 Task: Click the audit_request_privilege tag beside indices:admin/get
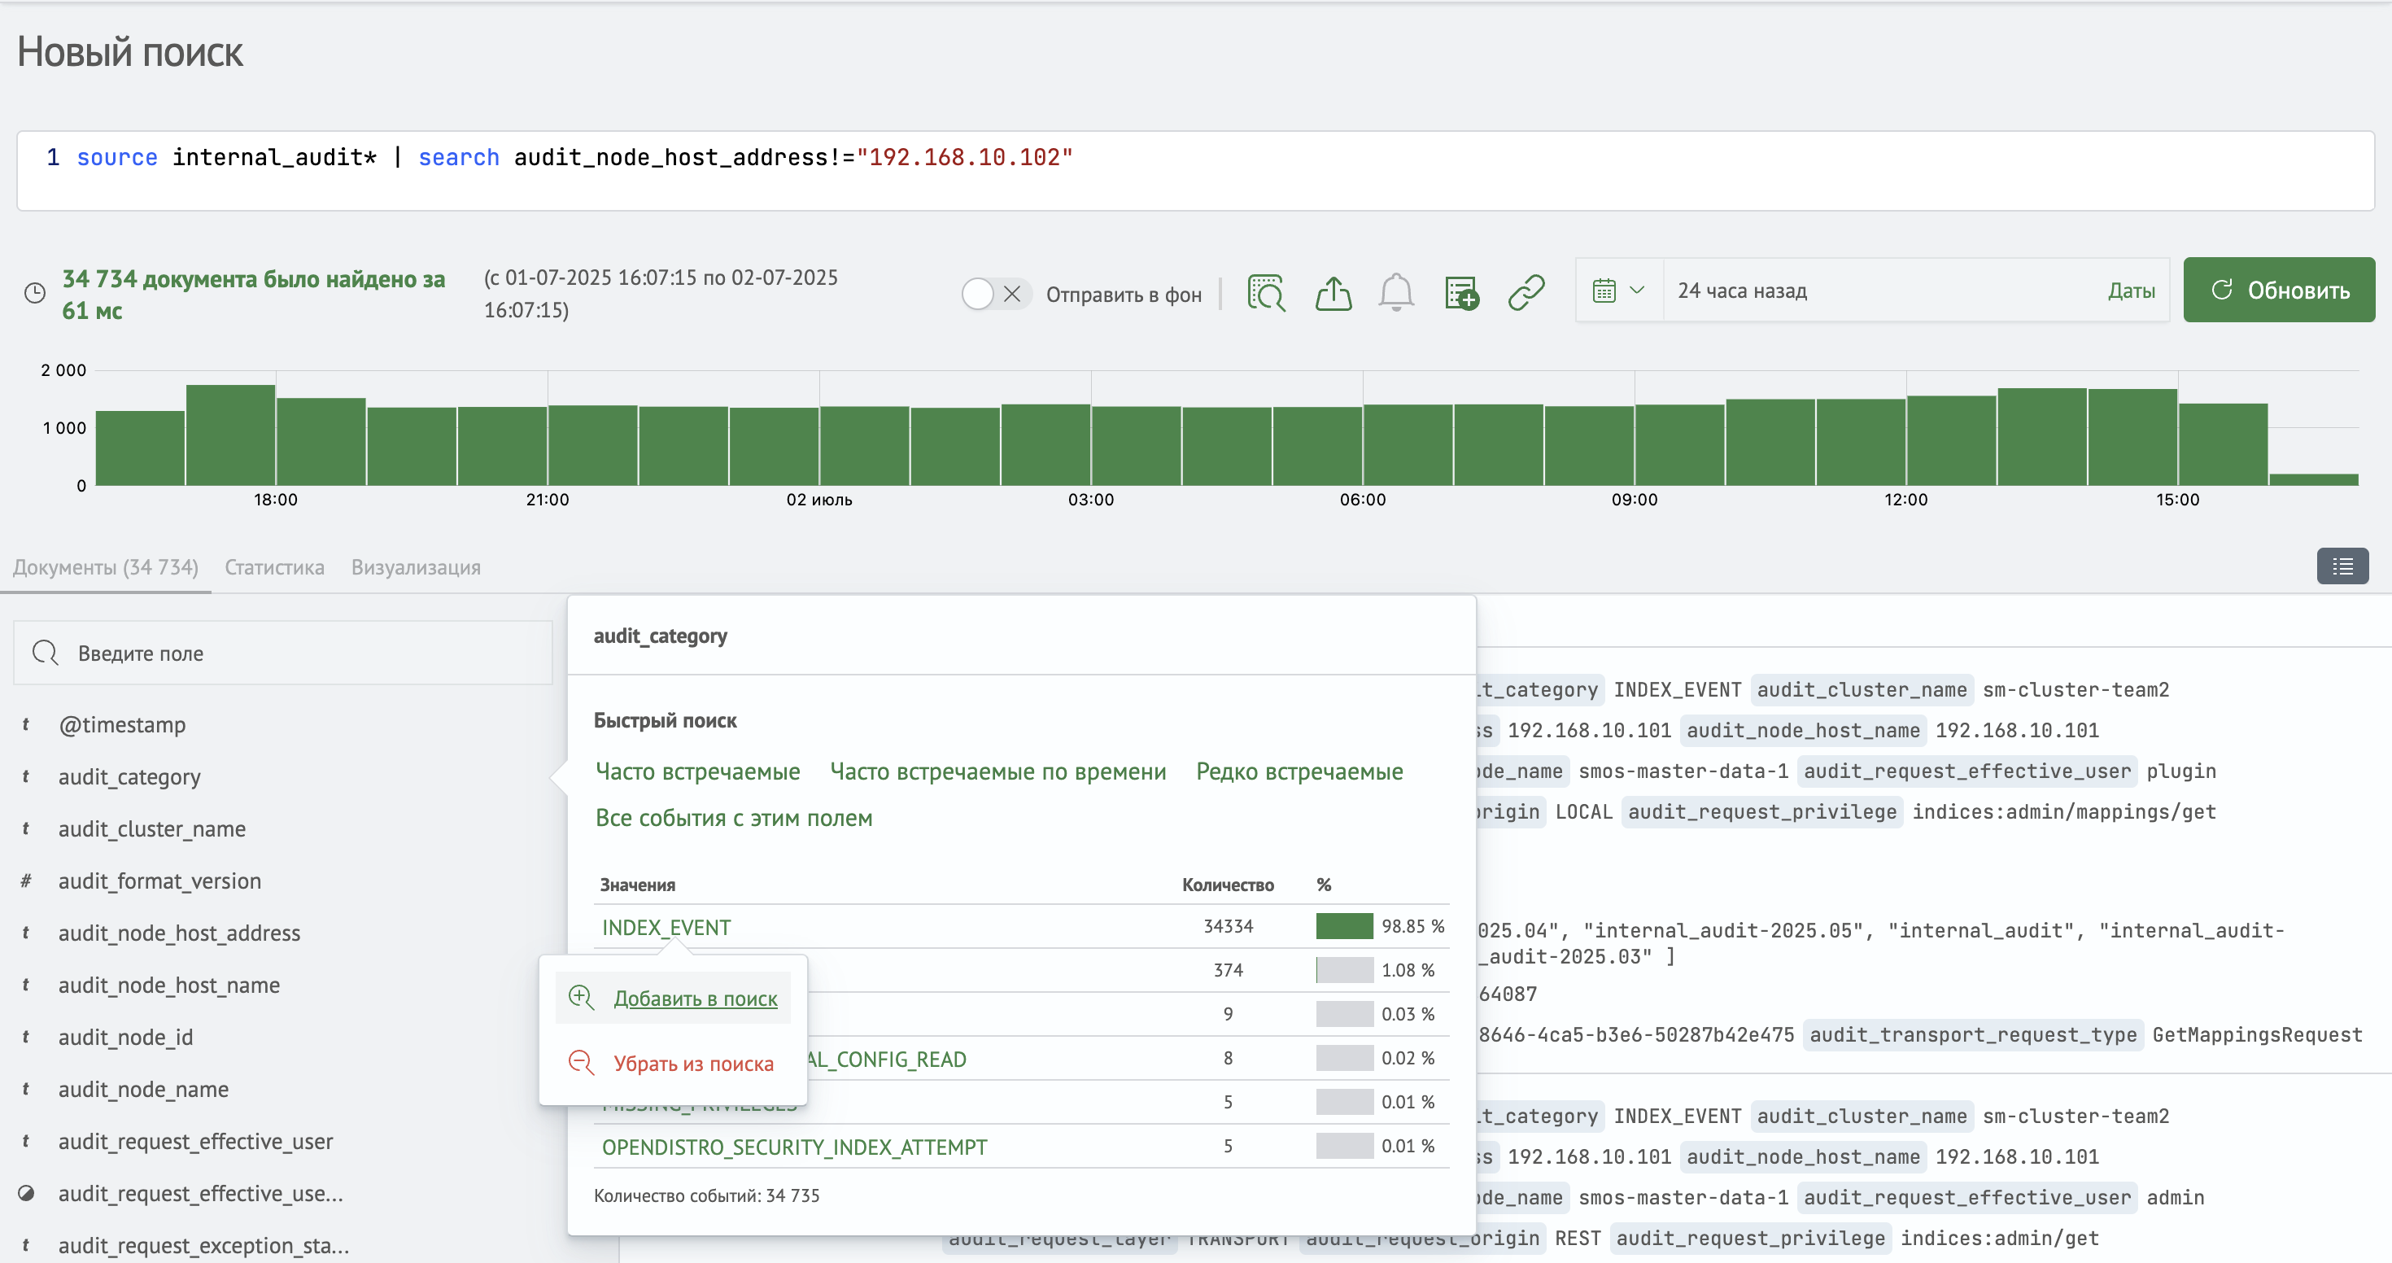coord(1750,1237)
